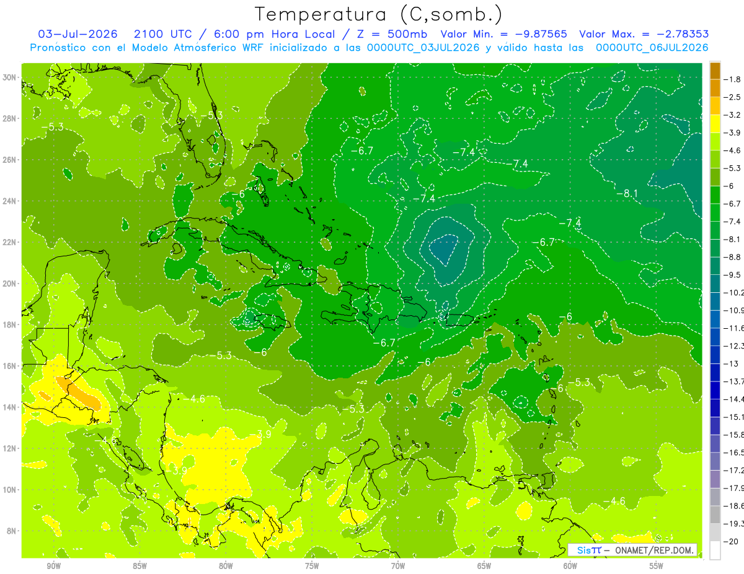Image resolution: width=744 pixels, height=574 pixels.
Task: Click the "70W" longitude axis label
Action: coord(398,567)
